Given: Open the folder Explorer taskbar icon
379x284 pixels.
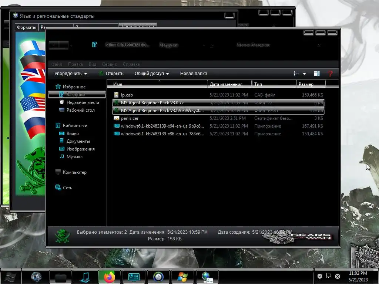Looking at the screenshot, I should 61,277.
